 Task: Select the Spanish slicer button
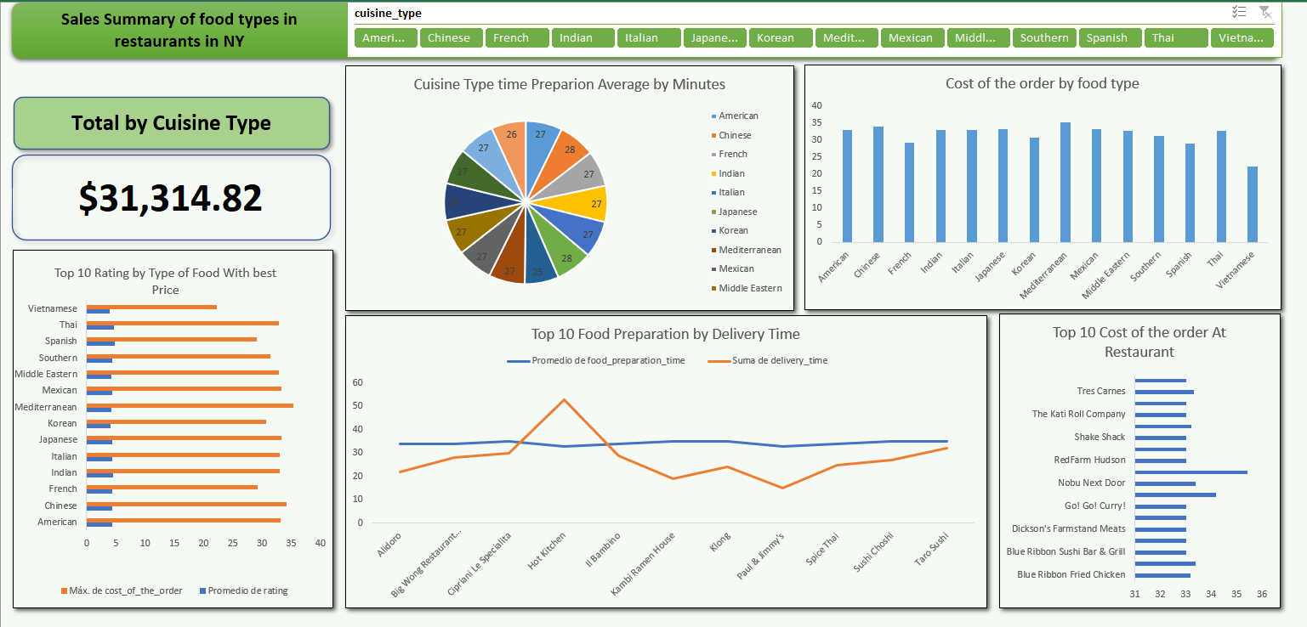click(x=1111, y=37)
